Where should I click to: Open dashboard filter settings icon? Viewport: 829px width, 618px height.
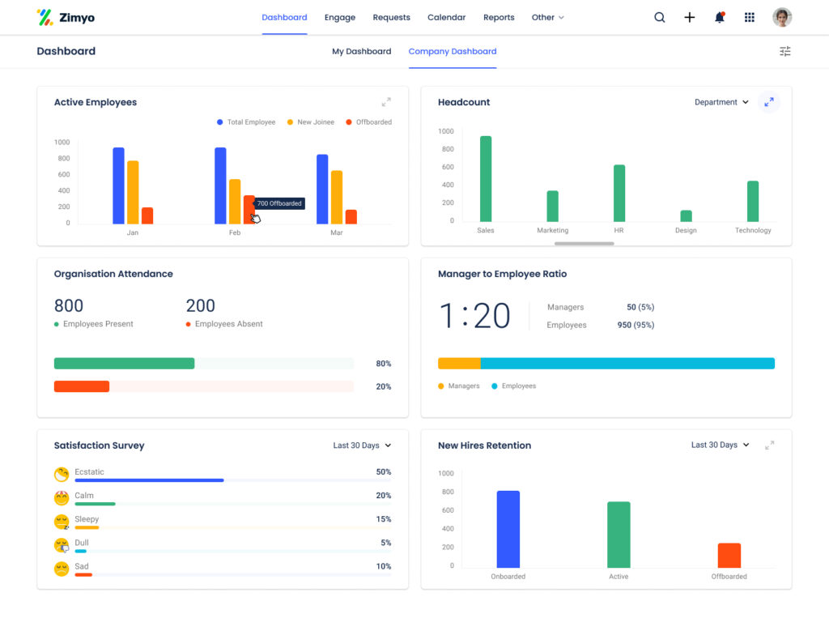point(784,51)
